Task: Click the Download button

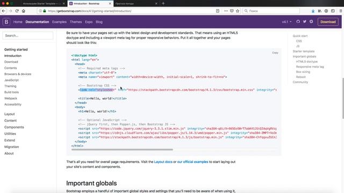Action: (328, 22)
